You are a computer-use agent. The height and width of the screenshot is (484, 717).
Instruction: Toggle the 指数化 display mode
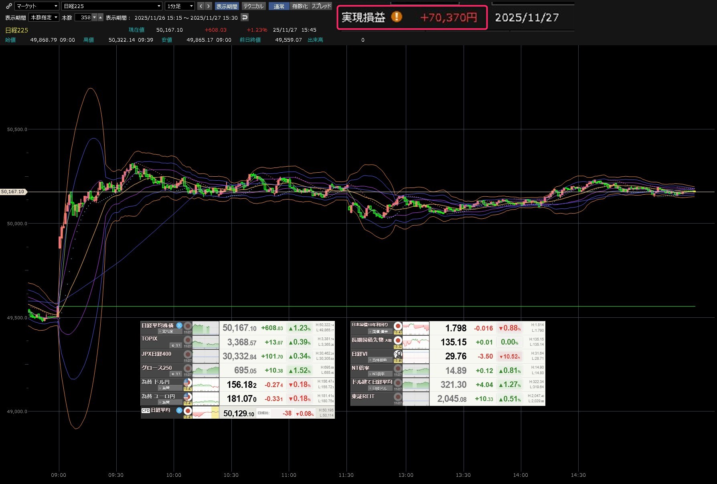point(300,6)
